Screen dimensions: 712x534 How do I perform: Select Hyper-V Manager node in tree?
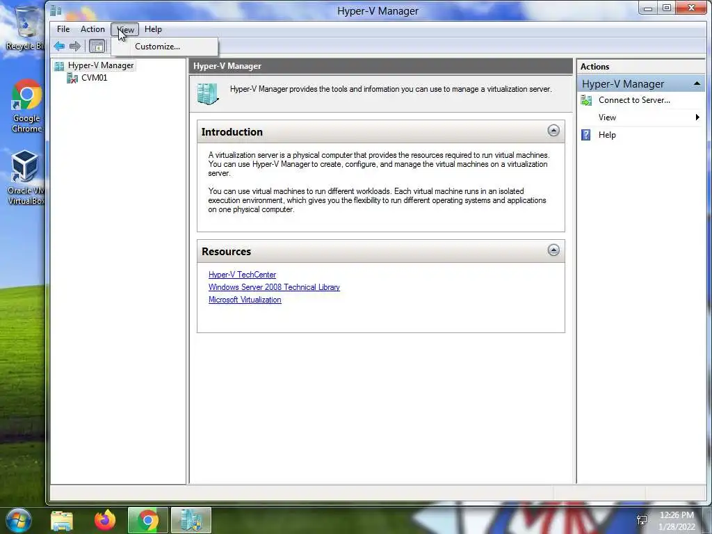pyautogui.click(x=101, y=65)
